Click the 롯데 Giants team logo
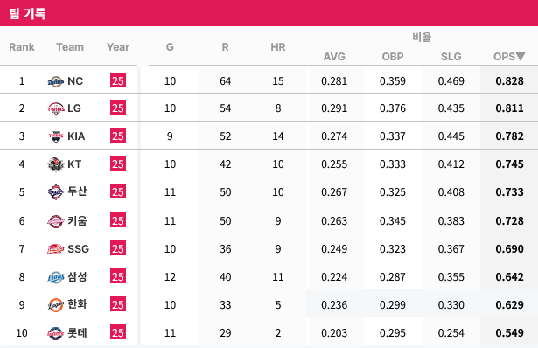The height and width of the screenshot is (348, 538). (56, 333)
